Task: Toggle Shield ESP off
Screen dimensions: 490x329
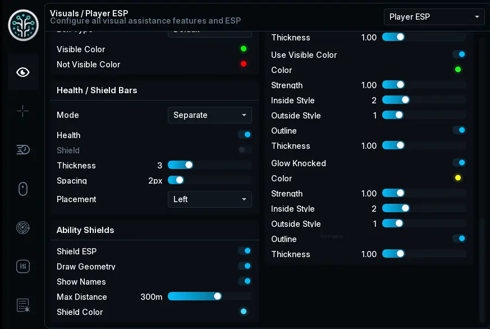Action: point(245,251)
